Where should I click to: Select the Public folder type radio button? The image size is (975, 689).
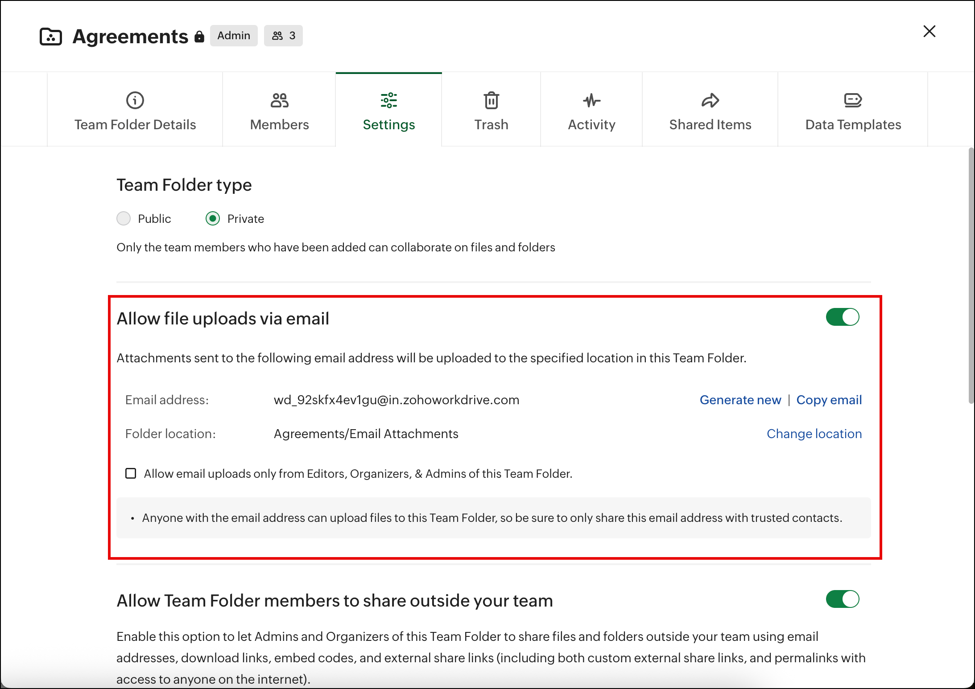tap(124, 219)
